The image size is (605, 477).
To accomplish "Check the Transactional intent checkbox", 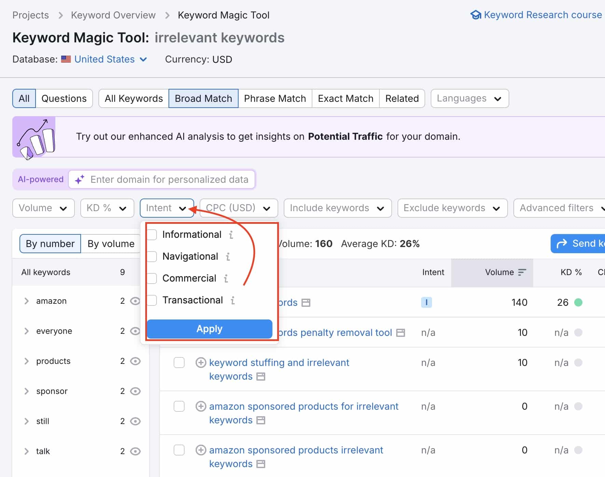I will coord(152,300).
